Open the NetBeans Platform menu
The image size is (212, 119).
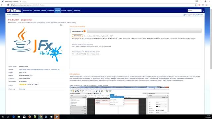tap(40, 11)
